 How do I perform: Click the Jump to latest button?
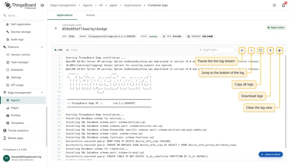(x=271, y=154)
